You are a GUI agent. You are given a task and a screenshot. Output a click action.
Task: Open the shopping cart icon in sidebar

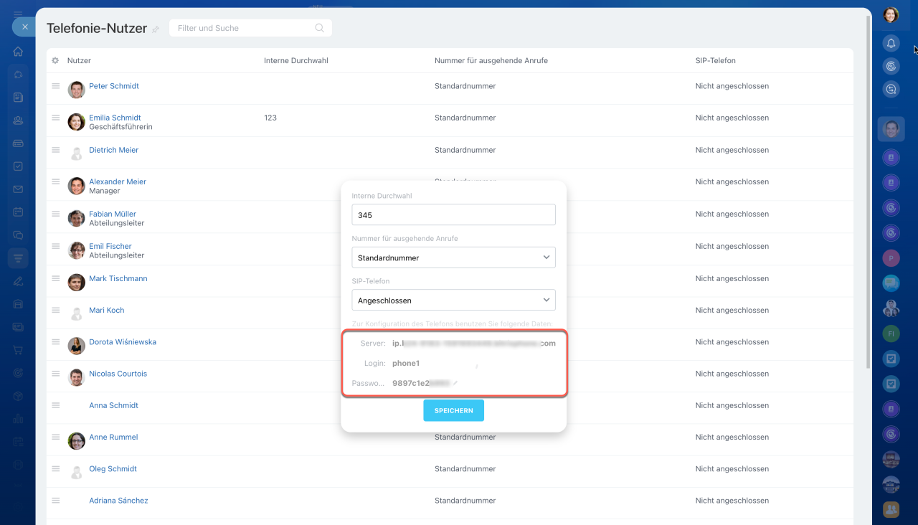tap(18, 350)
